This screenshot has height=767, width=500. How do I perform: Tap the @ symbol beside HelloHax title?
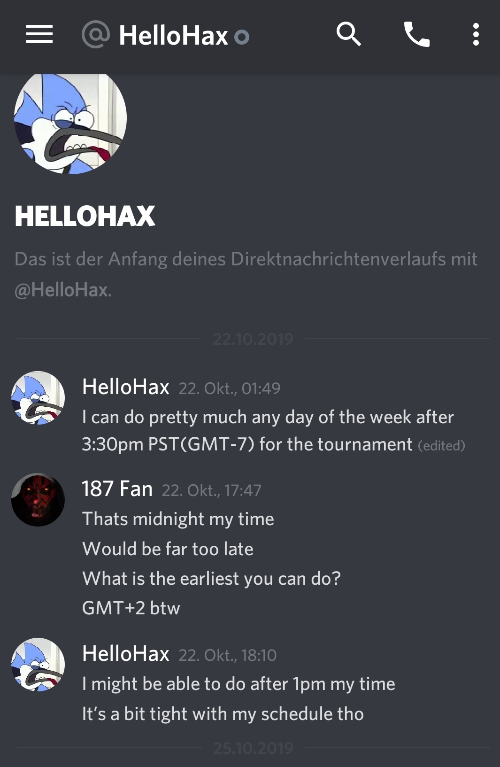tap(96, 35)
